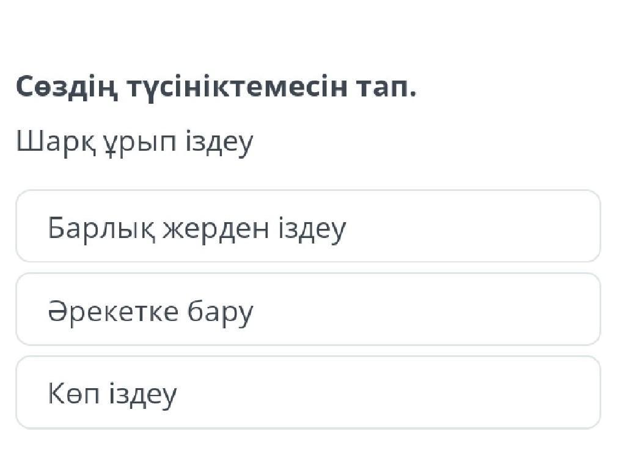Choose the "Әрекетке бару" answer option
This screenshot has width=638, height=462.
(307, 309)
